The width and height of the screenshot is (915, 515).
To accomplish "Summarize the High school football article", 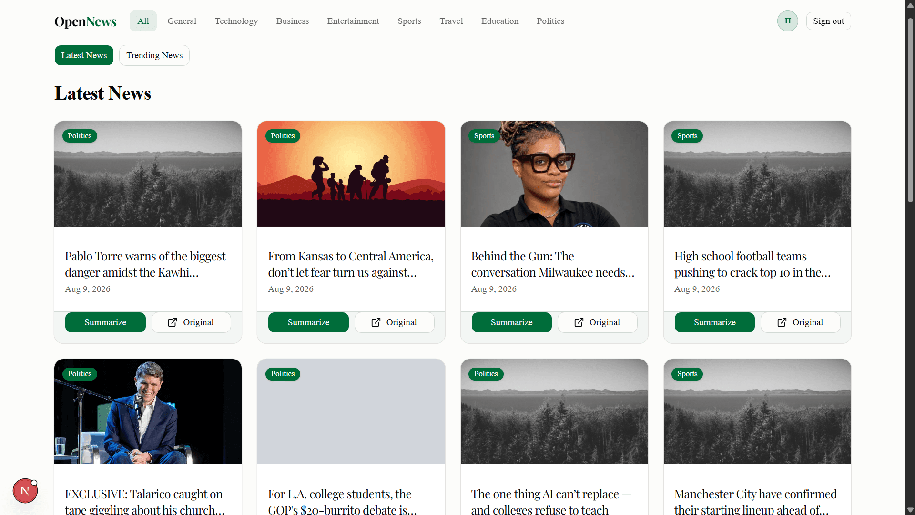I will pos(715,322).
